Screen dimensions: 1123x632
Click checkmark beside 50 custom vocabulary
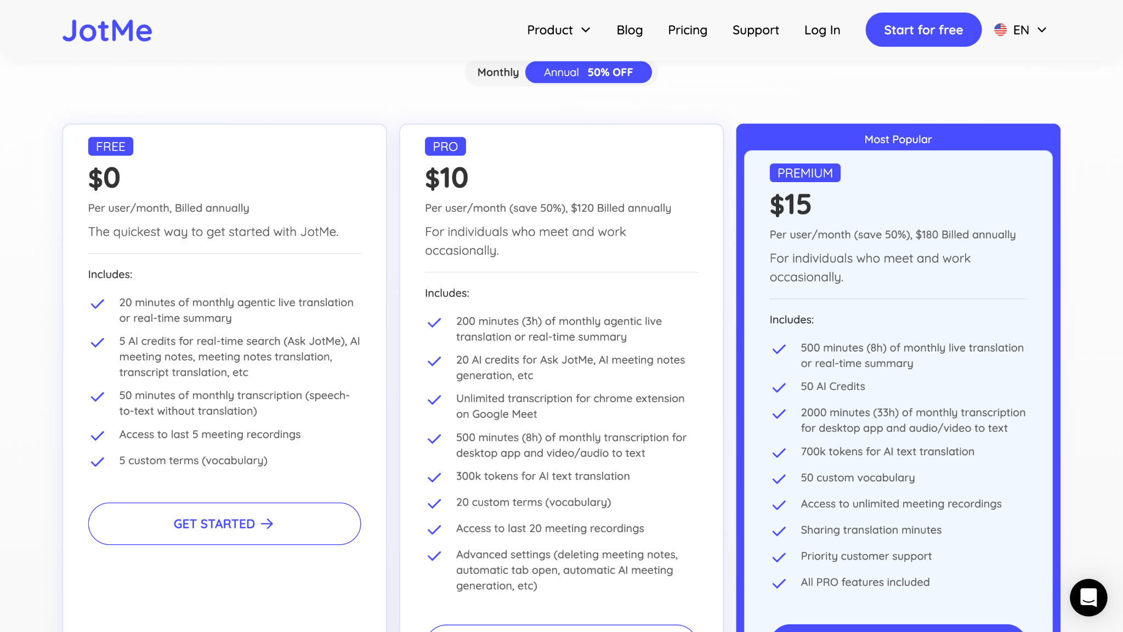[x=779, y=479]
